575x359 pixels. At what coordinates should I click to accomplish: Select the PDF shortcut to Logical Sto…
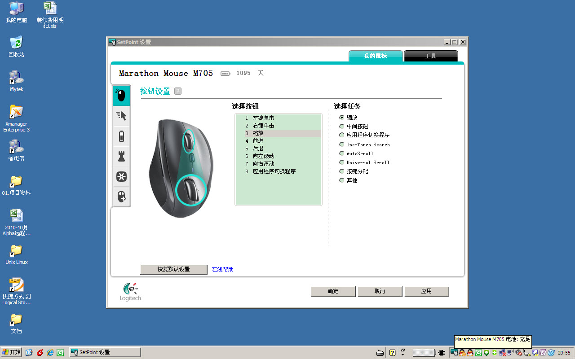coord(16,291)
